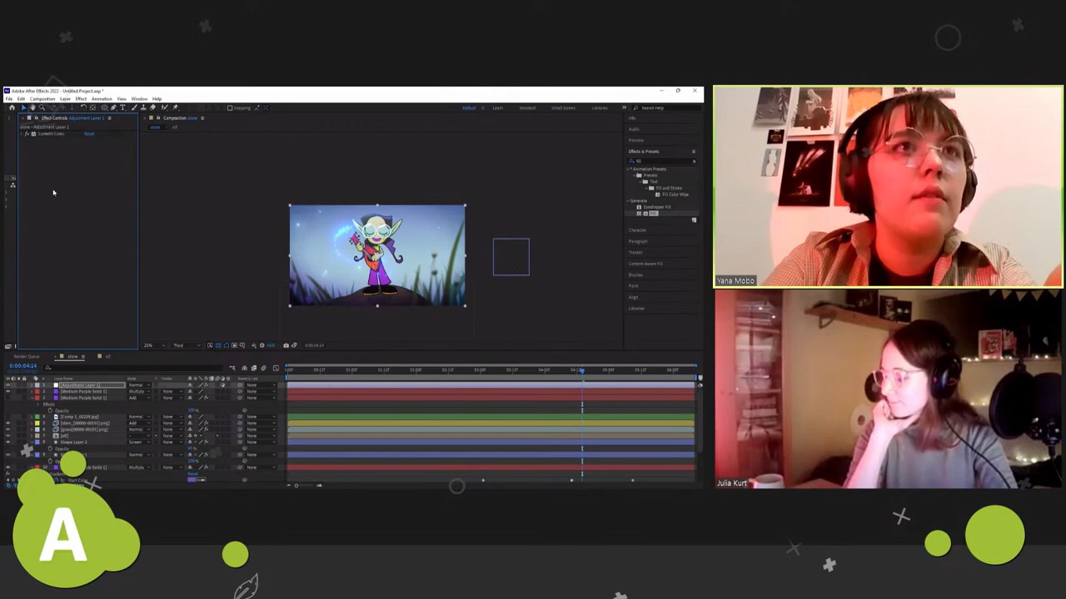Open the File menu

tap(9, 99)
